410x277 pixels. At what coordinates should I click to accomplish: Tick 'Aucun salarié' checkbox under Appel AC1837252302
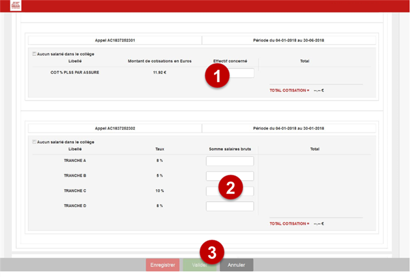tap(35, 142)
